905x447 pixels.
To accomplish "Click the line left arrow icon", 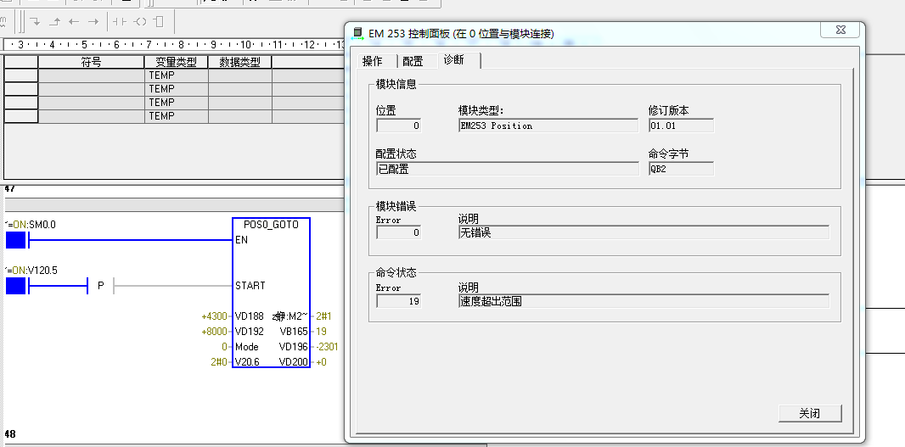I will click(74, 21).
